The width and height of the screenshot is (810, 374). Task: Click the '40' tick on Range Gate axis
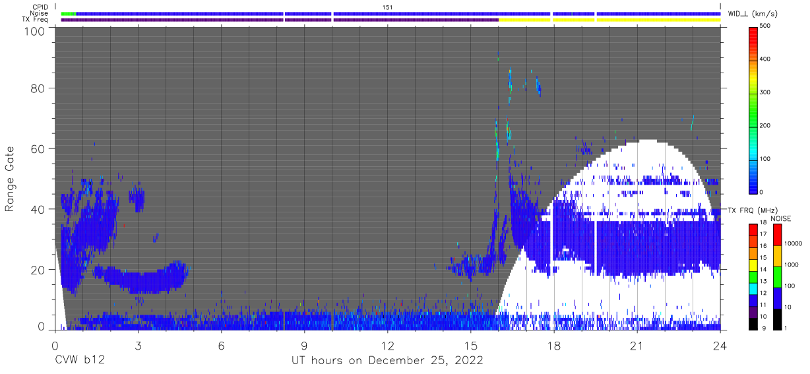38,209
